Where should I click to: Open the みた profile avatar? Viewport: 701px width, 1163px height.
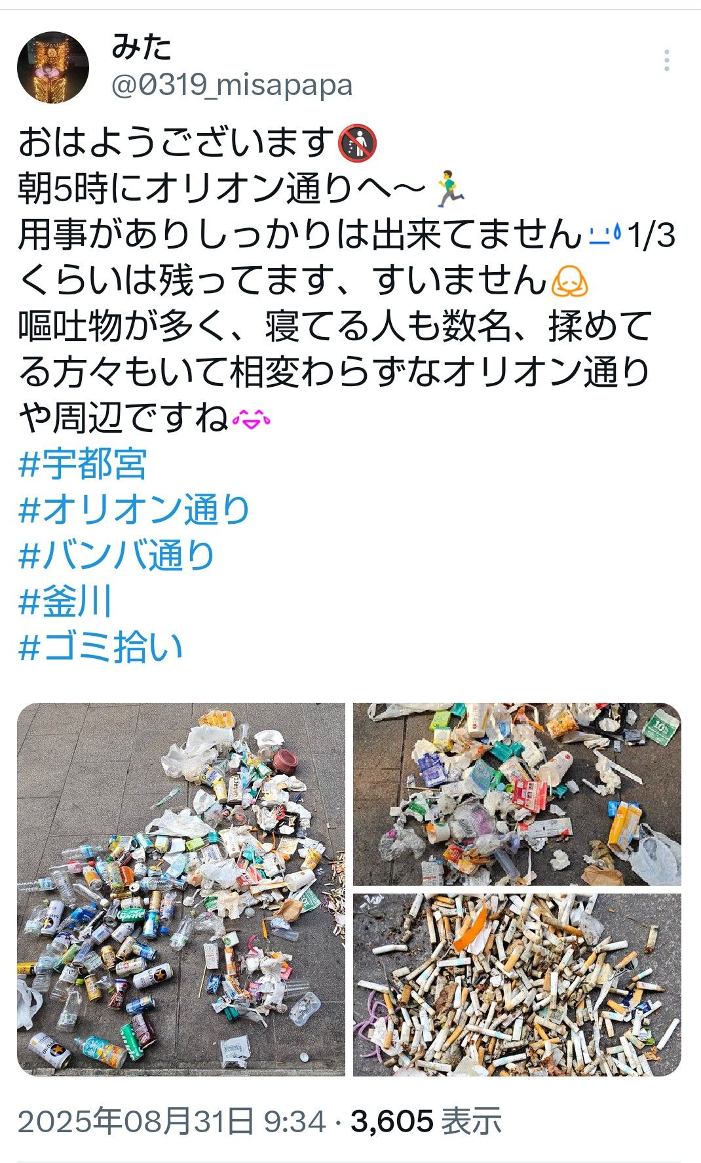(52, 68)
